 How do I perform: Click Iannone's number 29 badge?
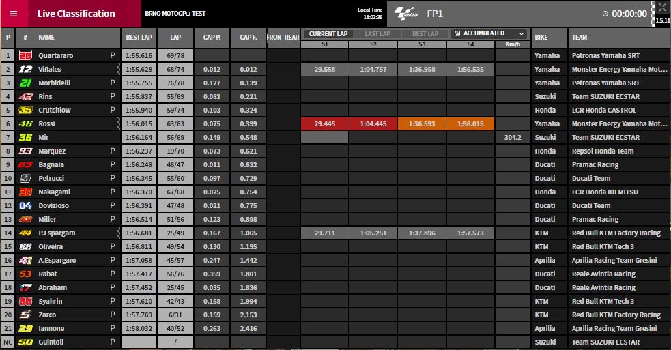[25, 329]
